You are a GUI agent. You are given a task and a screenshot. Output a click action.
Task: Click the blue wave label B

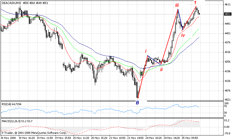pyautogui.click(x=137, y=103)
